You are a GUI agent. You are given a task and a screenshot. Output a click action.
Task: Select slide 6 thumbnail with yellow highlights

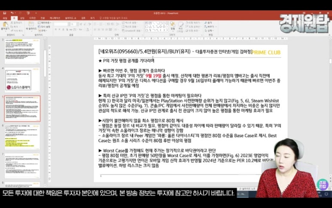tap(22, 137)
